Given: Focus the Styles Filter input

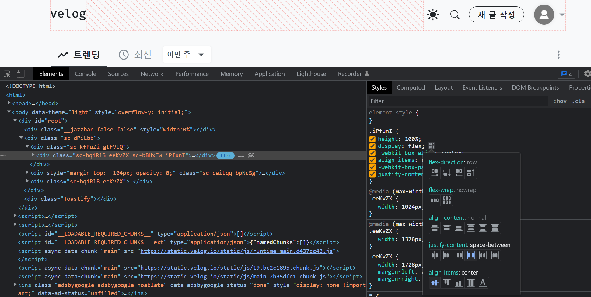Looking at the screenshot, I should (x=458, y=101).
